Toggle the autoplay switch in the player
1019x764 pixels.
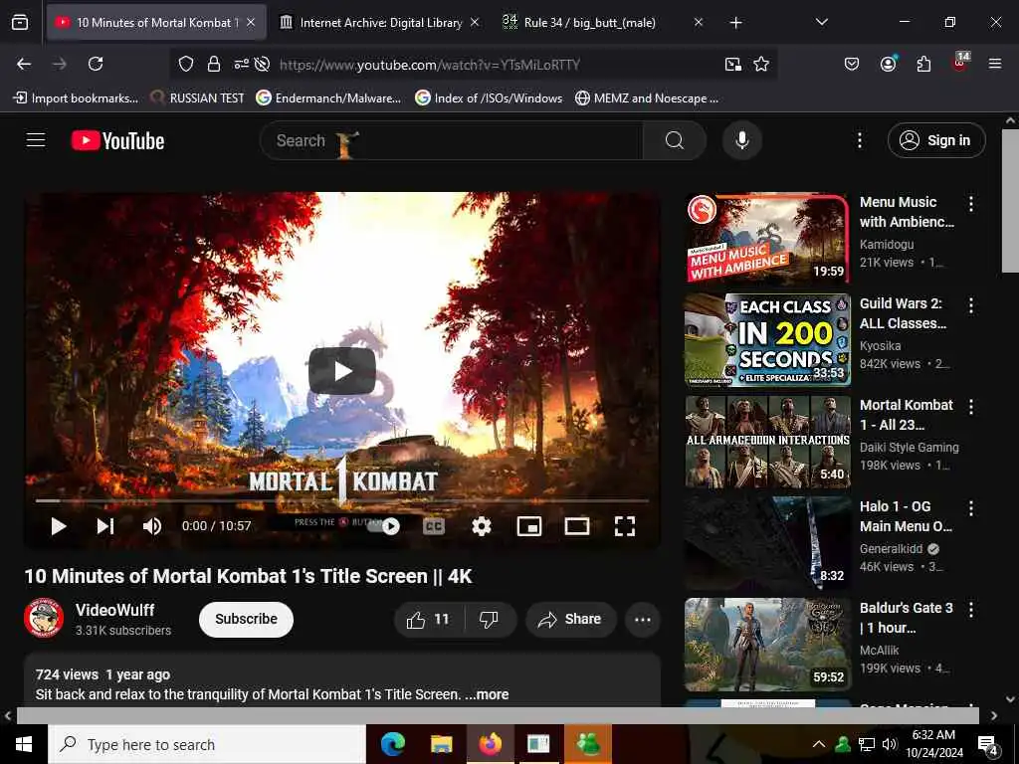383,526
